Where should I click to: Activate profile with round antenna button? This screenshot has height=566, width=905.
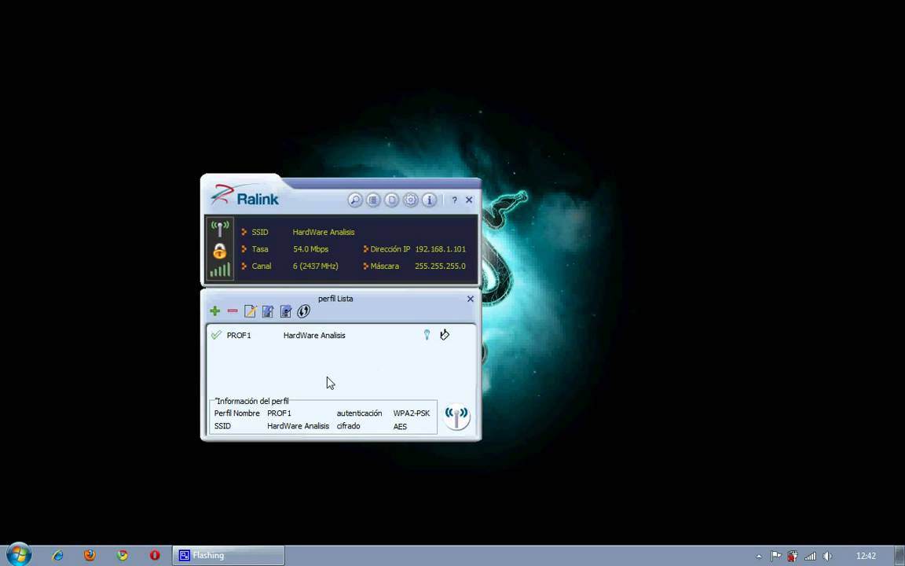point(456,417)
